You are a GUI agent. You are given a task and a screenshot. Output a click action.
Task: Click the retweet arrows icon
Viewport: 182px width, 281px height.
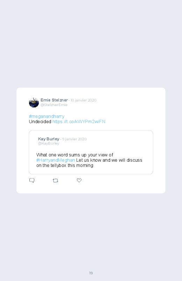click(55, 181)
